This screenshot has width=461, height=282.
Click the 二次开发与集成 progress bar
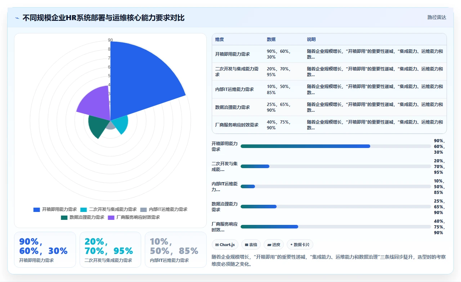click(336, 166)
